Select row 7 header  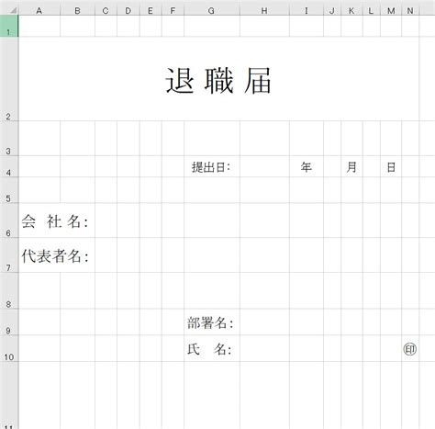[x=9, y=255]
